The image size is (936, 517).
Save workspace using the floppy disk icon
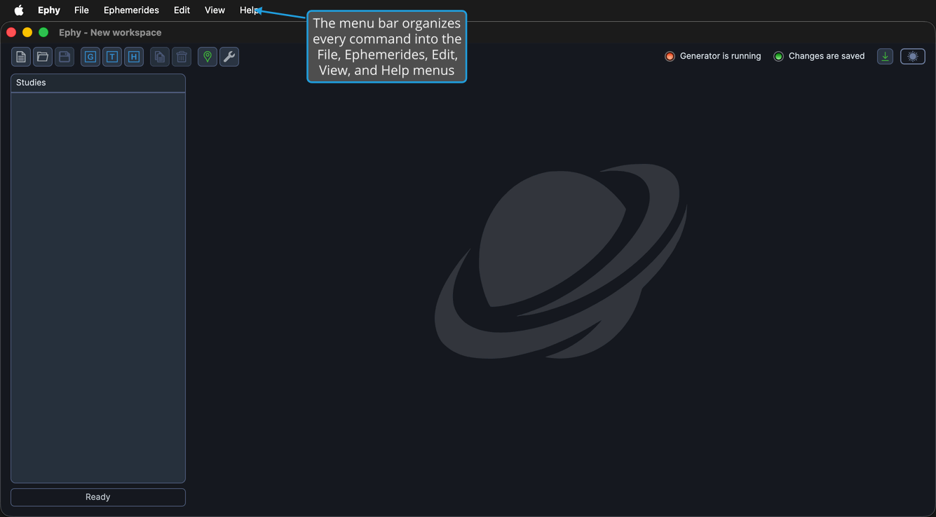(65, 57)
